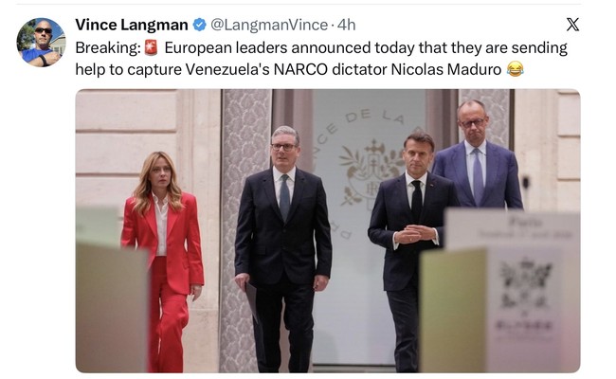Click the DE LA lettering on door
Viewport: 616px width, 379px height.
click(x=374, y=117)
